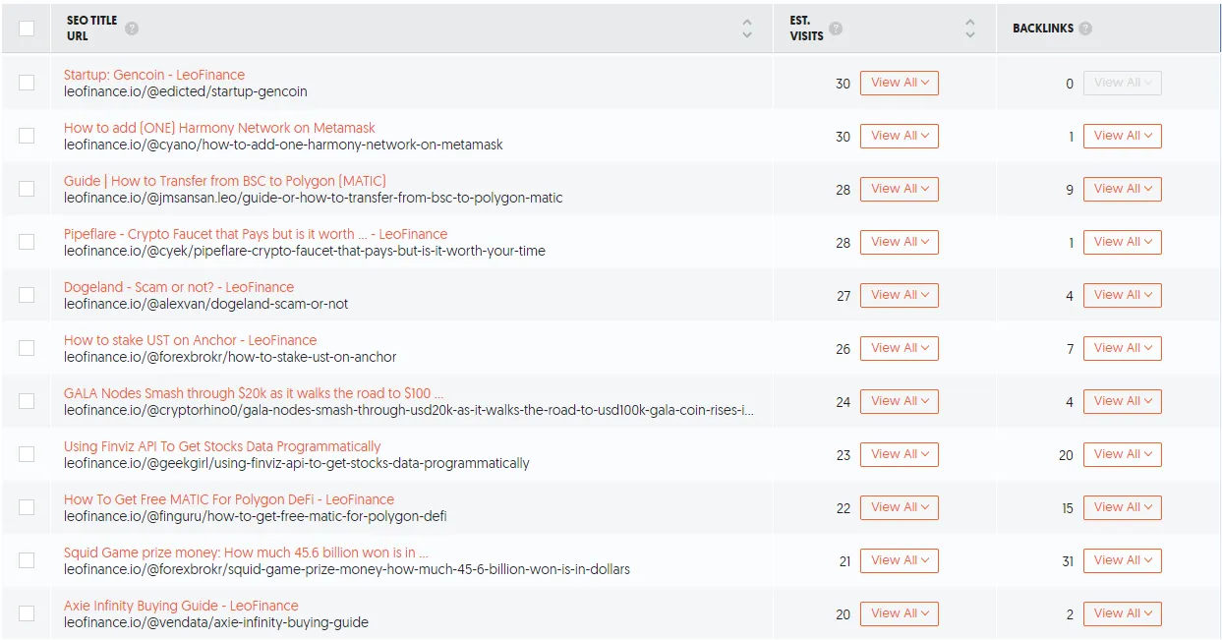This screenshot has height=640, width=1222.
Task: Expand visits View All for stake UST row
Action: 900,348
